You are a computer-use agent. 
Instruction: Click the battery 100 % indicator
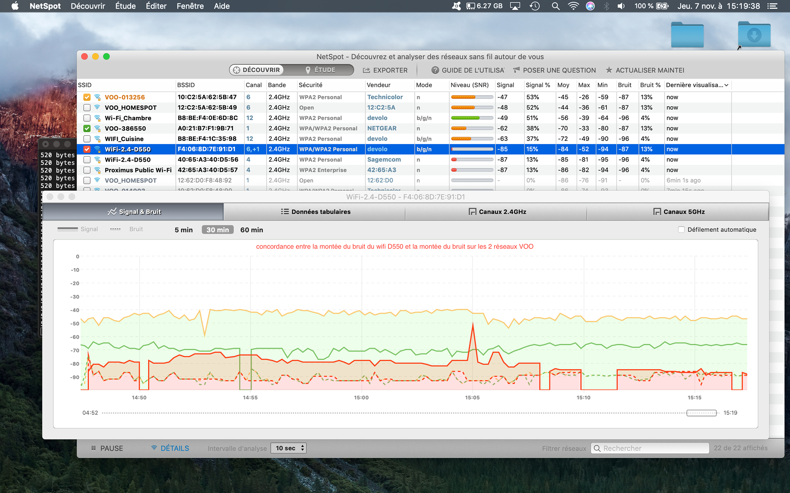(x=651, y=6)
